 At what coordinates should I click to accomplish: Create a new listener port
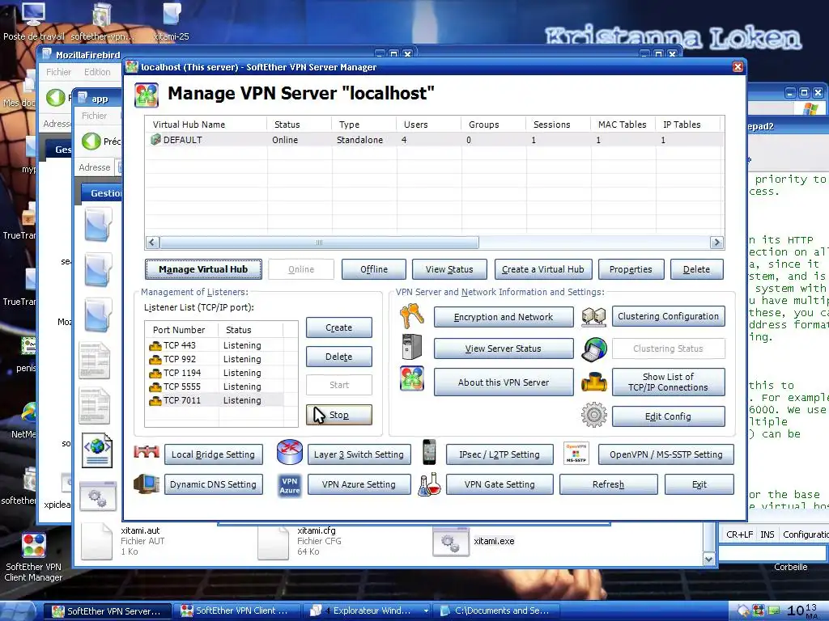(x=339, y=327)
